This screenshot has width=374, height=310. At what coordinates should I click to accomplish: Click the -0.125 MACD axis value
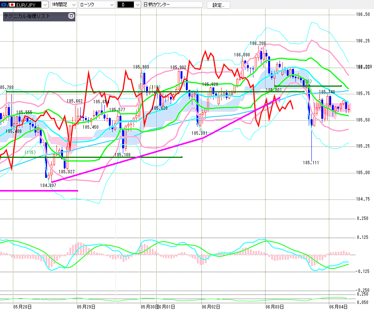(x=362, y=271)
